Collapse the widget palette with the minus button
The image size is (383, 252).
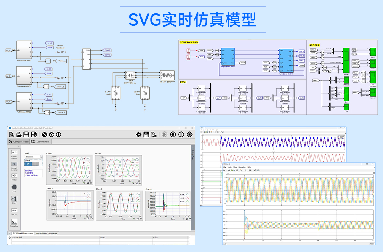coord(18,147)
